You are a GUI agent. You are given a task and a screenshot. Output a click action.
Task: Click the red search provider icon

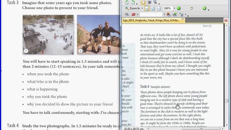[134, 14]
